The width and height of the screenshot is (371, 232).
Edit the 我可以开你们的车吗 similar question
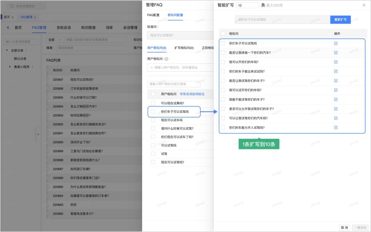coord(336,62)
